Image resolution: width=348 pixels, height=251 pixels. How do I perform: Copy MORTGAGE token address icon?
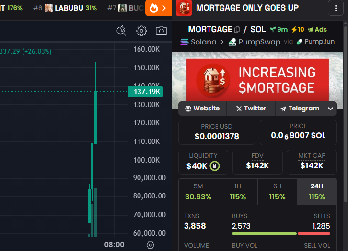pos(237,30)
